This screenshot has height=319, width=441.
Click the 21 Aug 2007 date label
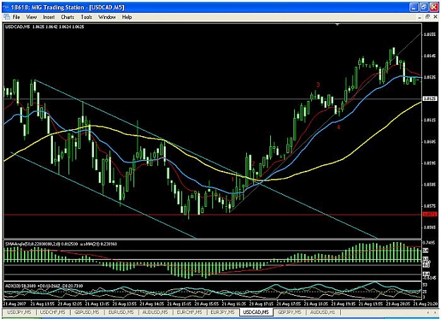click(14, 304)
